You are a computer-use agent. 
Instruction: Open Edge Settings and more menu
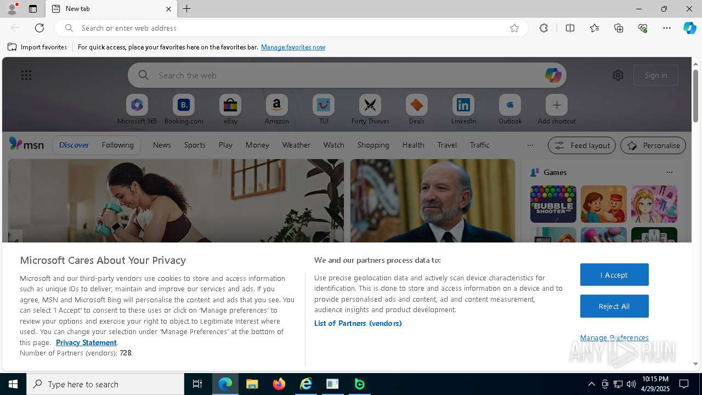coord(667,28)
